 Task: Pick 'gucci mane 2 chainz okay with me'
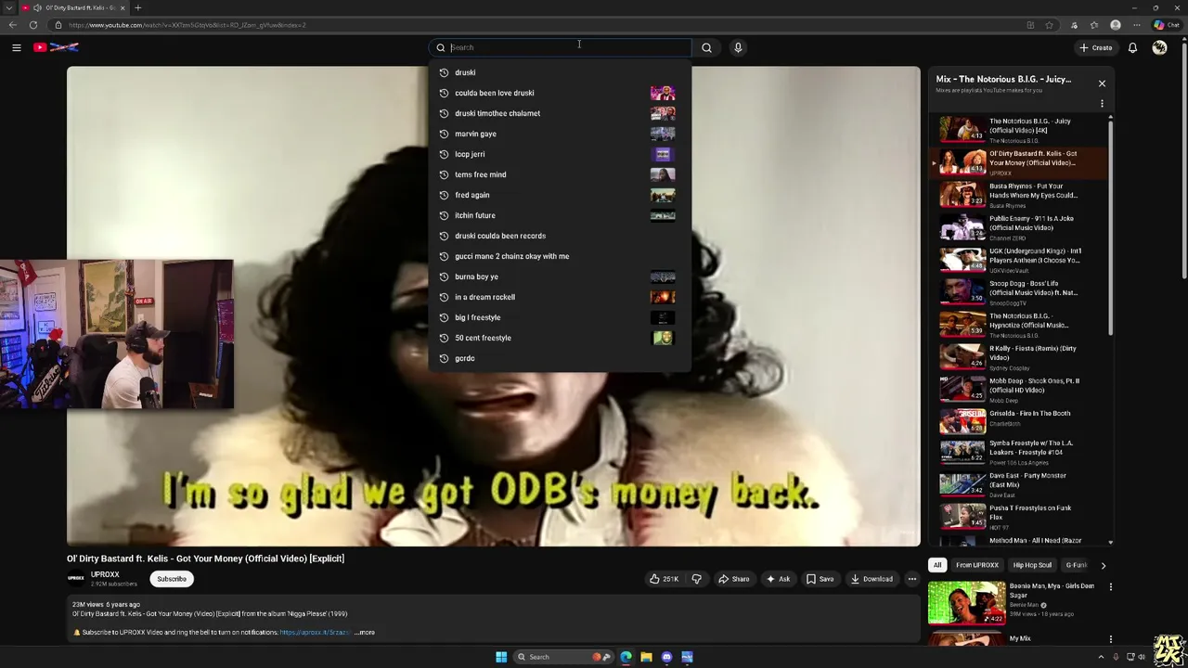(x=560, y=256)
